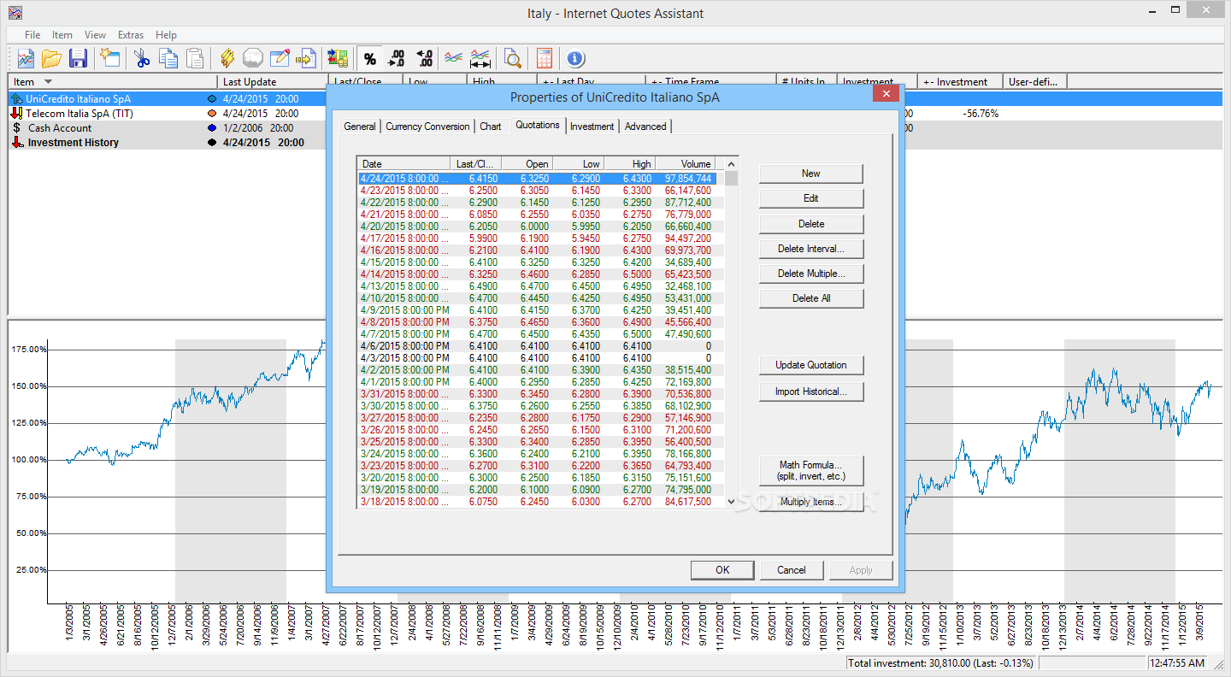Click the app icon in title bar

pyautogui.click(x=15, y=13)
